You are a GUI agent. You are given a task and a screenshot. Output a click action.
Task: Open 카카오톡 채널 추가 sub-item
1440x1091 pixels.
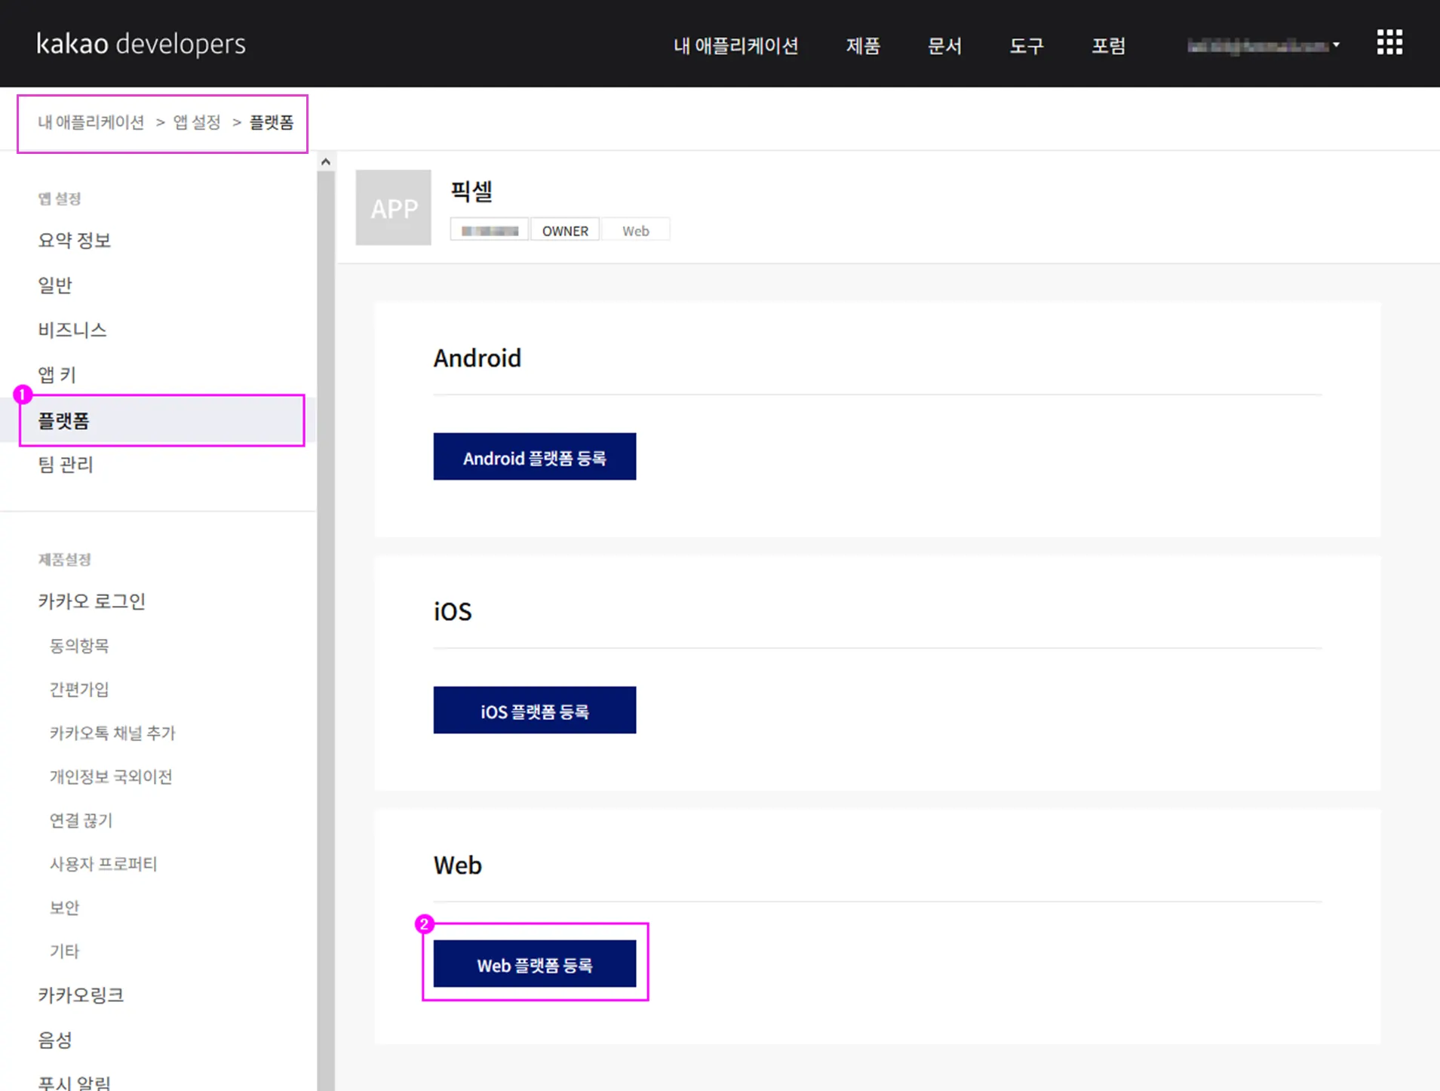(x=112, y=733)
